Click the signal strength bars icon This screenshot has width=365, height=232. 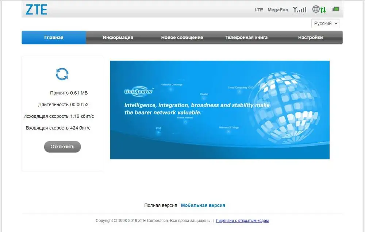[x=300, y=9]
